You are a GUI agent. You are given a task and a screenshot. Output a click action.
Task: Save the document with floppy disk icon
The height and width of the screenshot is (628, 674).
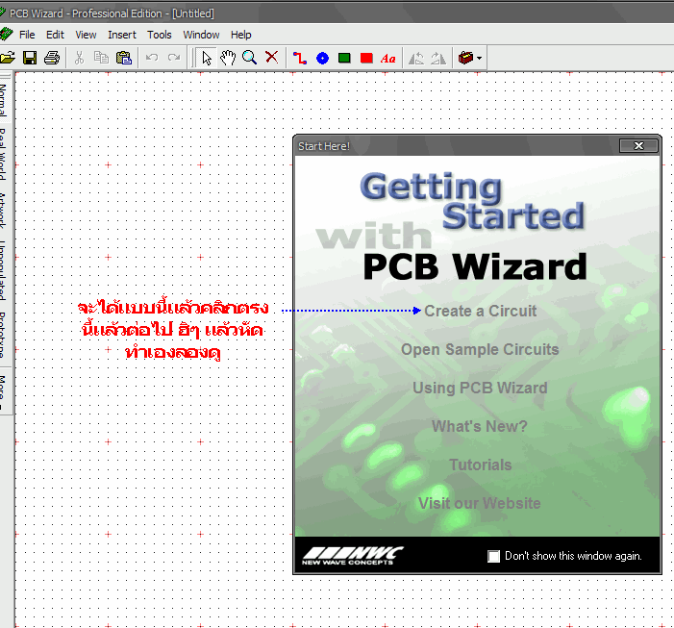[30, 58]
